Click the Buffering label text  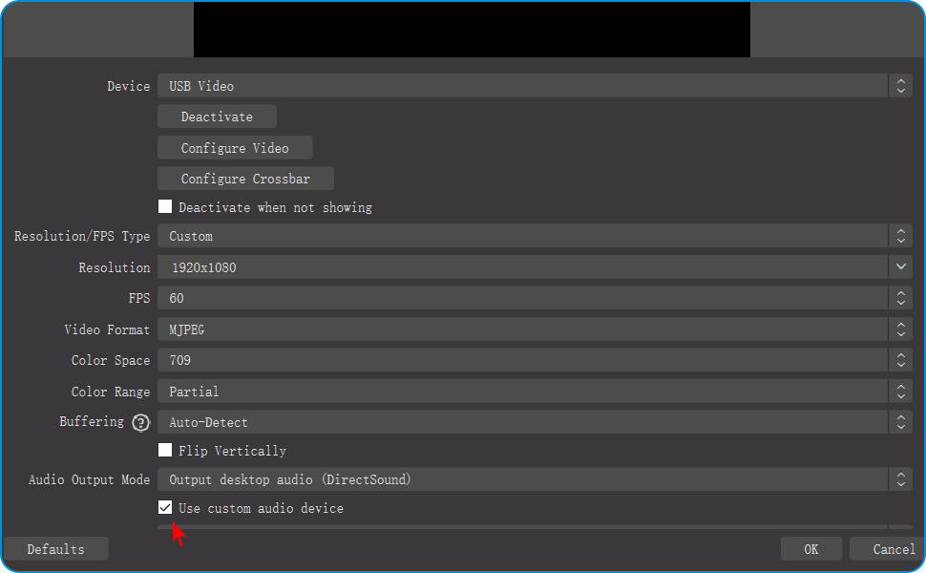tap(92, 421)
